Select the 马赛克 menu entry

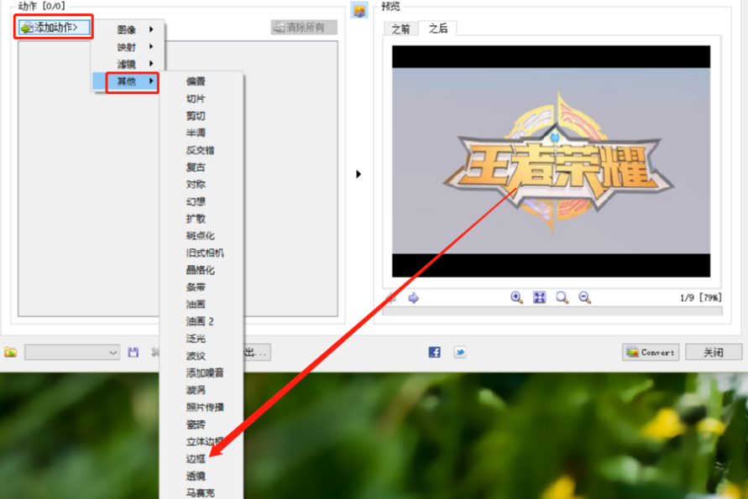(x=201, y=492)
